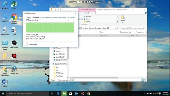170x96 pixels.
Task: Open Task View on taskbar
Action: (52, 94)
